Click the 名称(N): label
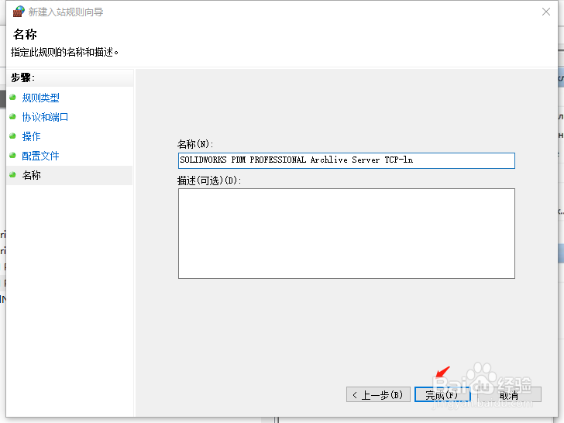The image size is (564, 423). 195,144
